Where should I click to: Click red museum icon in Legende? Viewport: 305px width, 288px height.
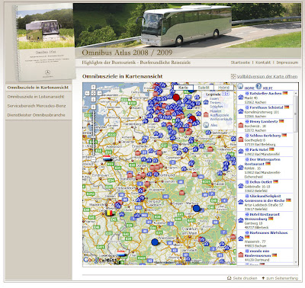click(x=206, y=114)
